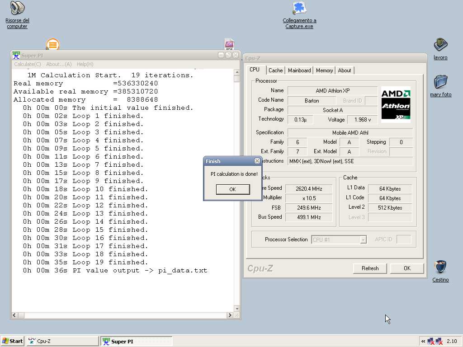The height and width of the screenshot is (347, 463).
Task: Click L1 Data value 64 Kbytes
Action: coord(390,189)
